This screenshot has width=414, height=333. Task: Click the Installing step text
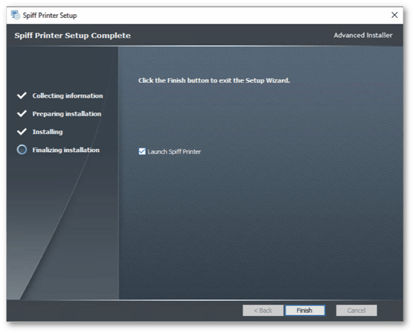[x=48, y=132]
